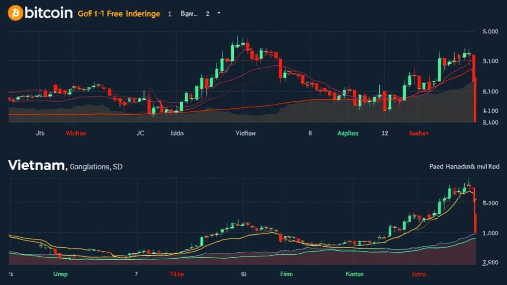Click the 'Jtb' axis label
507x285 pixels.
click(x=40, y=133)
